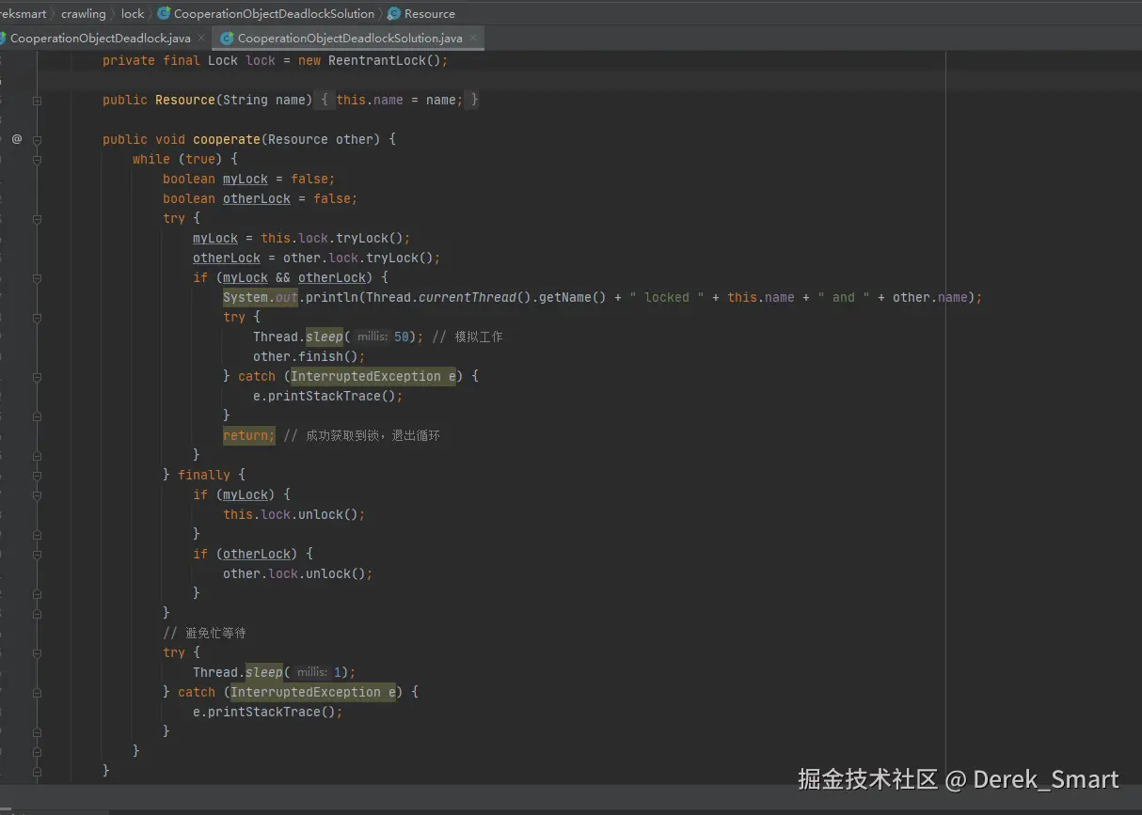This screenshot has height=815, width=1142.
Task: Open crawling in the breadcrumb path
Action: 84,13
